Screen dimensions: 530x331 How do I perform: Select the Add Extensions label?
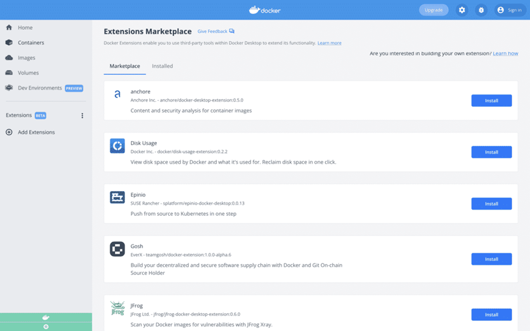pos(36,132)
